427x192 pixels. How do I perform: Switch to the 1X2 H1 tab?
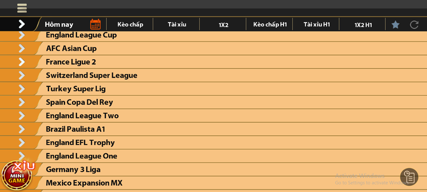tap(363, 25)
